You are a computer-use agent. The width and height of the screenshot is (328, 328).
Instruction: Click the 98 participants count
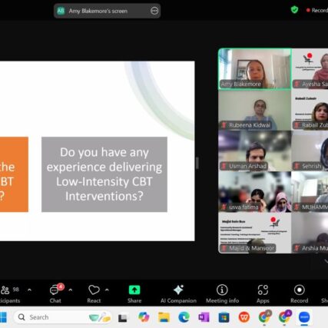point(16,290)
